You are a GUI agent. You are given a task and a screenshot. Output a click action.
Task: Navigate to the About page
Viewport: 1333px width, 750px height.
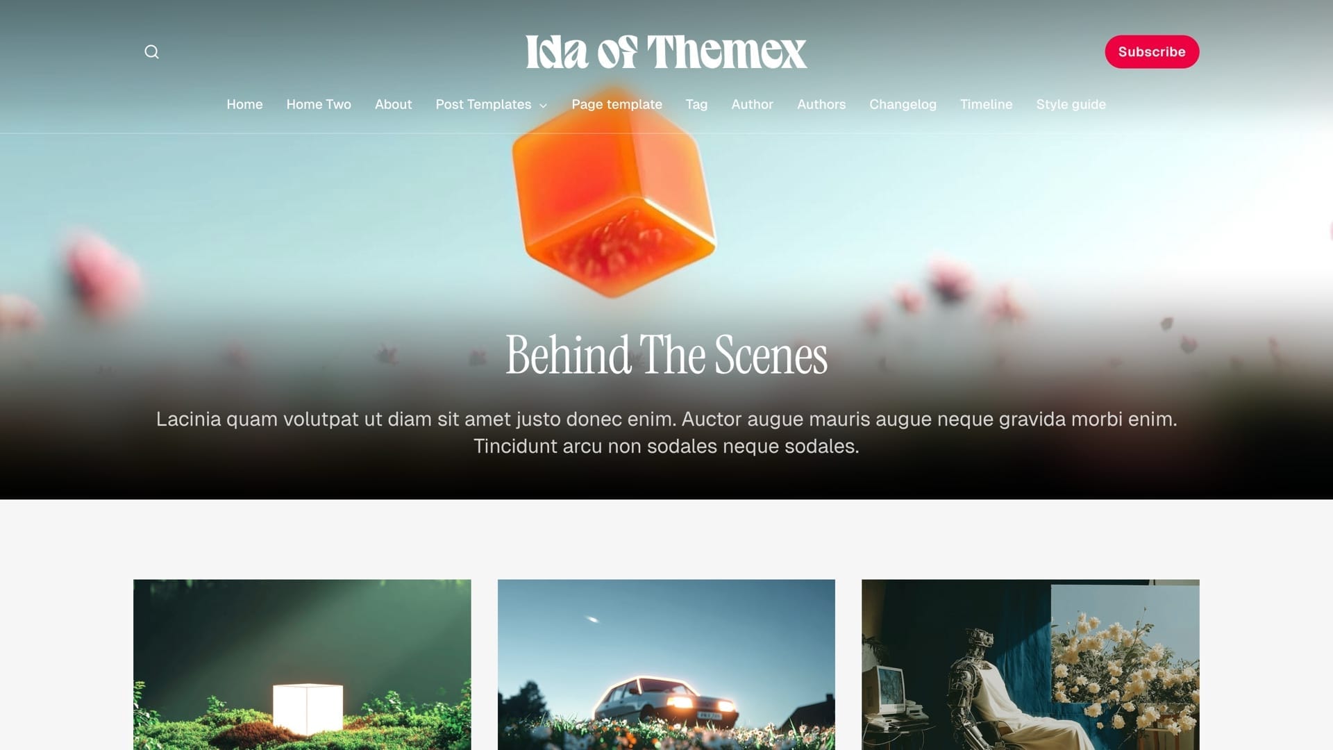pos(393,104)
